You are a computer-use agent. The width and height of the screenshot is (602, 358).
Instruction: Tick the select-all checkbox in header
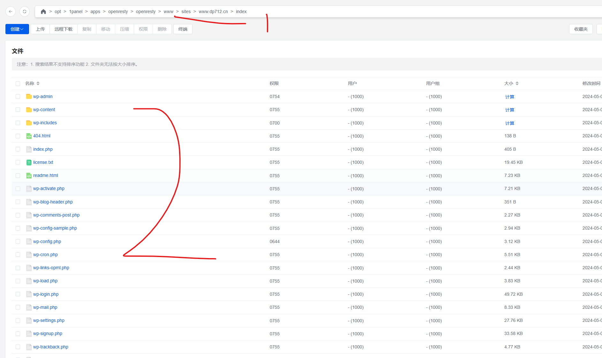click(x=18, y=84)
